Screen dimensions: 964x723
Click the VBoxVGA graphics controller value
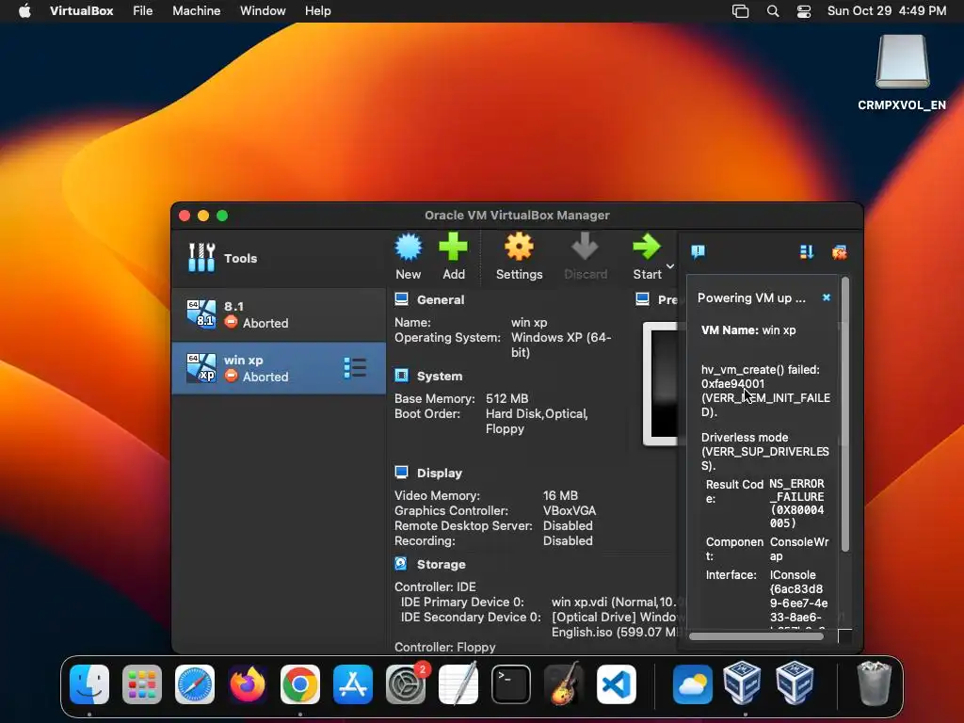point(570,510)
